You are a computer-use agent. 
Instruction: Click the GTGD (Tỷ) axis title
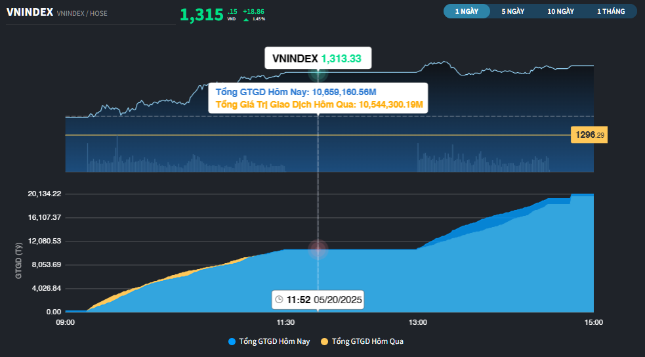[x=18, y=261]
